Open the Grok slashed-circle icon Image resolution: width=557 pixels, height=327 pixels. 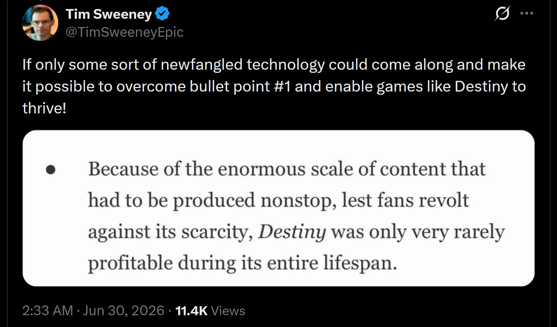(502, 14)
